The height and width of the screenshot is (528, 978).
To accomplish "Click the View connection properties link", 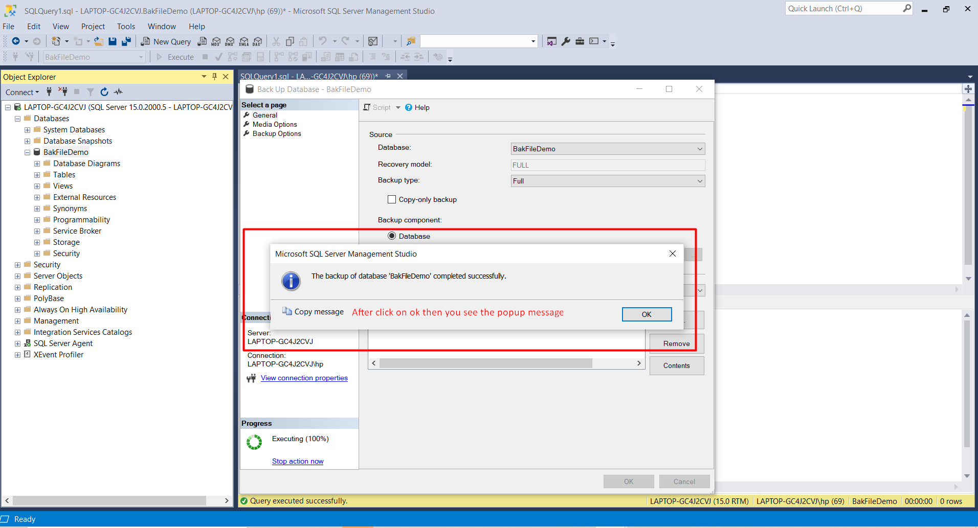I will [x=304, y=378].
